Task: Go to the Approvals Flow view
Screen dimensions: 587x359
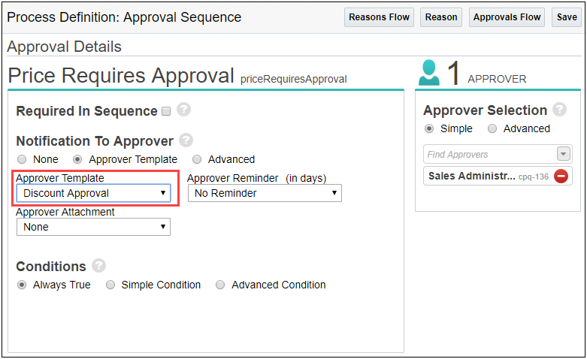Action: pyautogui.click(x=507, y=17)
